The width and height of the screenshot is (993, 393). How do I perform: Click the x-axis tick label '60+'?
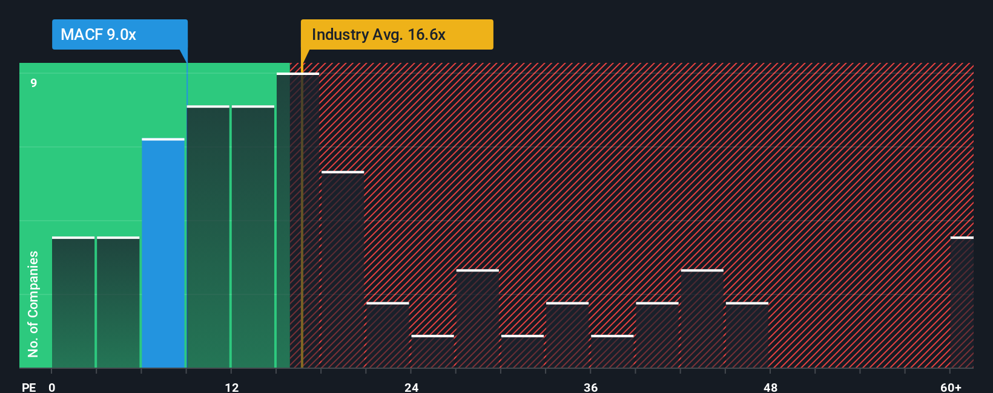click(951, 388)
